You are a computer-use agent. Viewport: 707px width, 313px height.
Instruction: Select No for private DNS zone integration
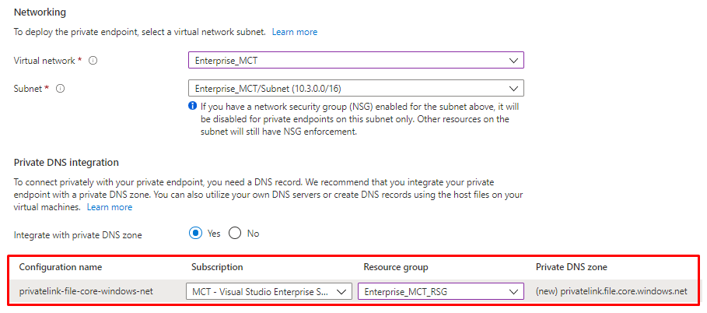pyautogui.click(x=234, y=234)
